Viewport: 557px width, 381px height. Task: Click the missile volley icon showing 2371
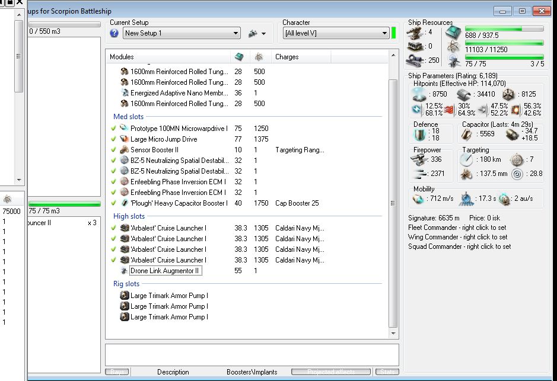tap(420, 174)
